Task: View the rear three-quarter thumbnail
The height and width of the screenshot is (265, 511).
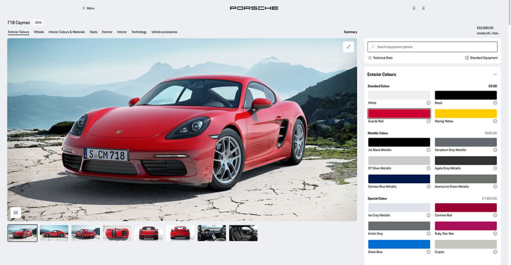Action: pos(86,233)
